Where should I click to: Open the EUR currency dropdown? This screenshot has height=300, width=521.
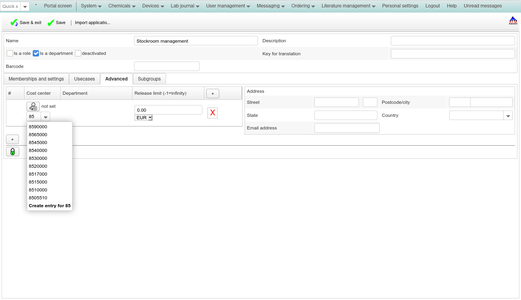coord(144,118)
